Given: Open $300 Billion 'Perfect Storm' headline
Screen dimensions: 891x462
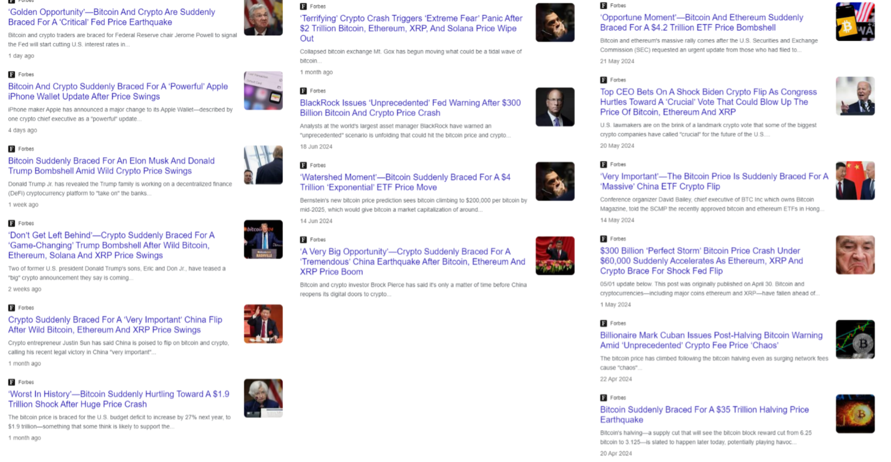Looking at the screenshot, I should click(x=702, y=260).
